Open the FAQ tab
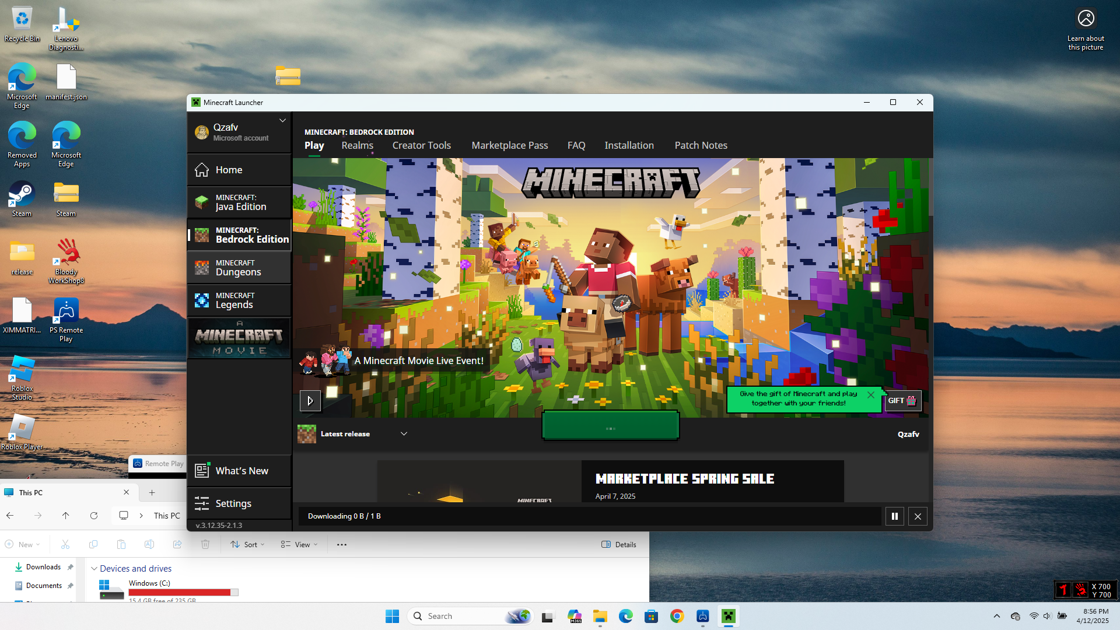Screen dimensions: 1120x630 click(x=576, y=145)
